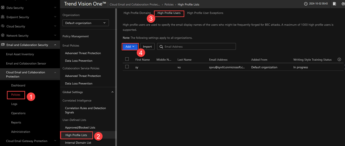Open Correlation Rules and Detection Signals
The width and height of the screenshot is (345, 146).
pyautogui.click(x=85, y=110)
